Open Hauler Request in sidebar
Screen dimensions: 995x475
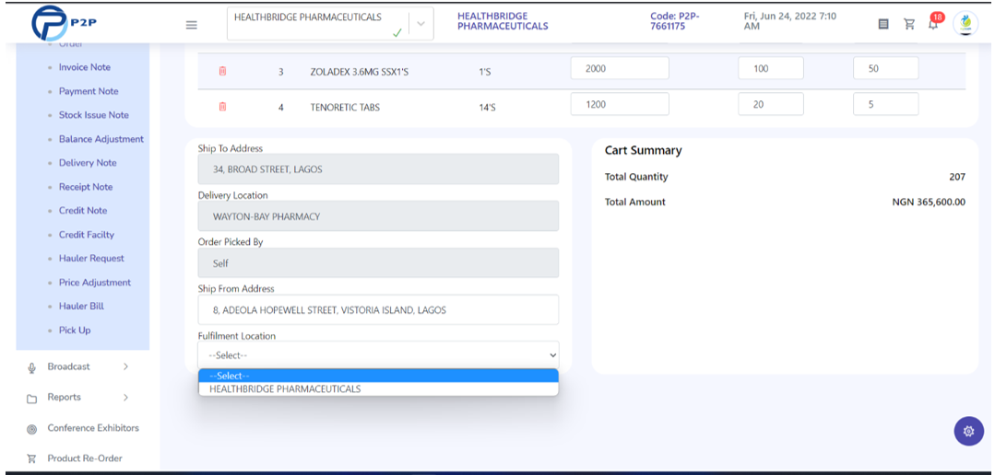91,259
